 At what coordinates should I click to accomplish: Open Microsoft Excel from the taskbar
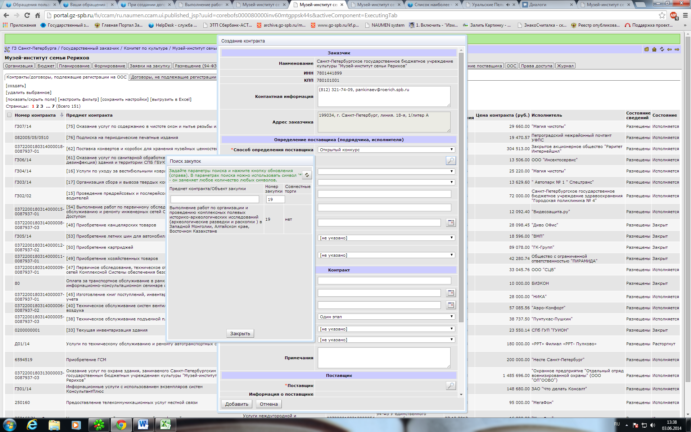(x=165, y=425)
